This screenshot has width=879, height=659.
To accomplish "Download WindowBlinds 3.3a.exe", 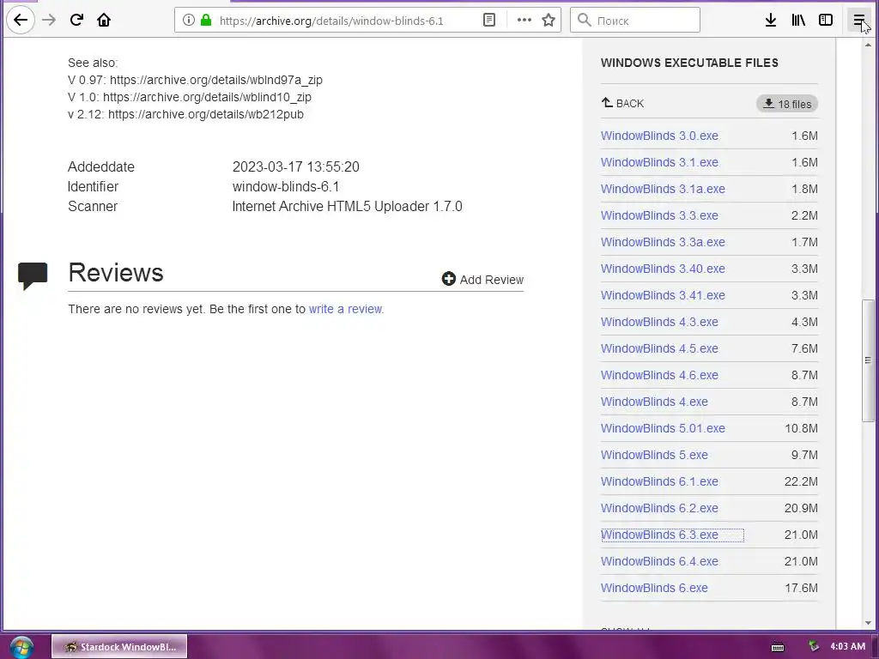I will pyautogui.click(x=663, y=242).
